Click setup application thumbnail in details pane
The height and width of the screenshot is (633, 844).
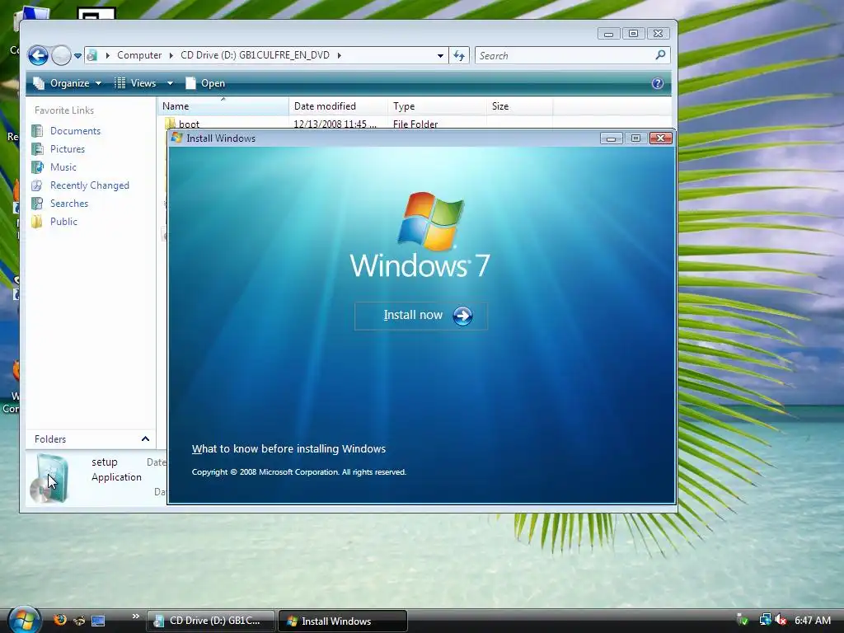coord(49,478)
